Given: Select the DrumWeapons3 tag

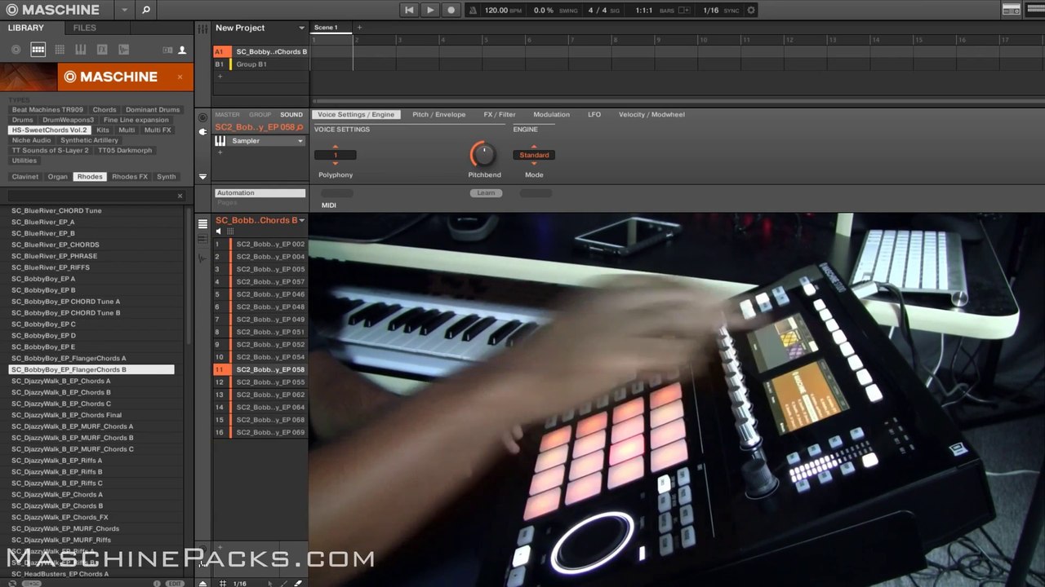Looking at the screenshot, I should [69, 120].
